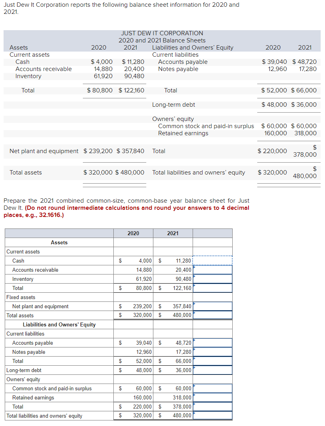Viewport: 325px width, 426px height.
Task: Click the Total assets answer field
Action: tap(213, 315)
